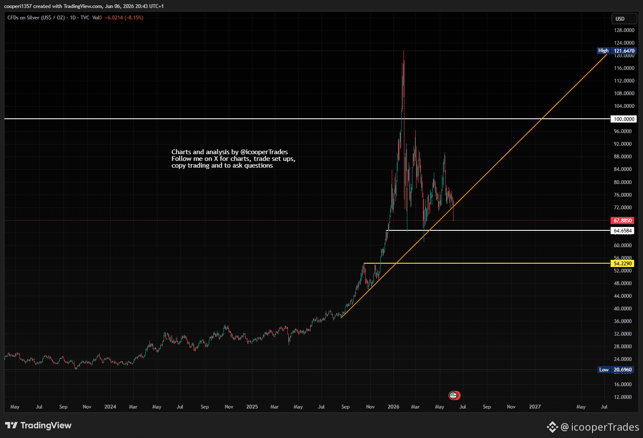Click the 28.0000 price axis tick
643x438 pixels.
[623, 347]
